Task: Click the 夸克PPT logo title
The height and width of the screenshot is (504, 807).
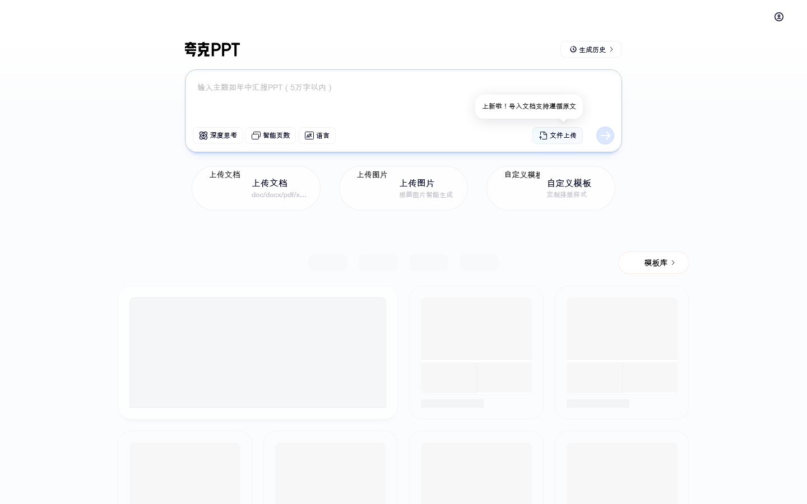Action: 212,50
